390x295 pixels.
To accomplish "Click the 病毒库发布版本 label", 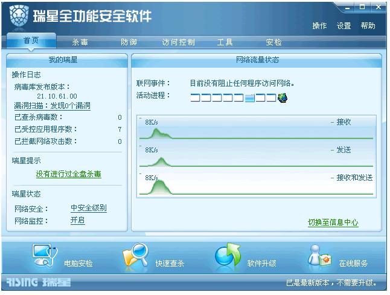I will tap(42, 87).
